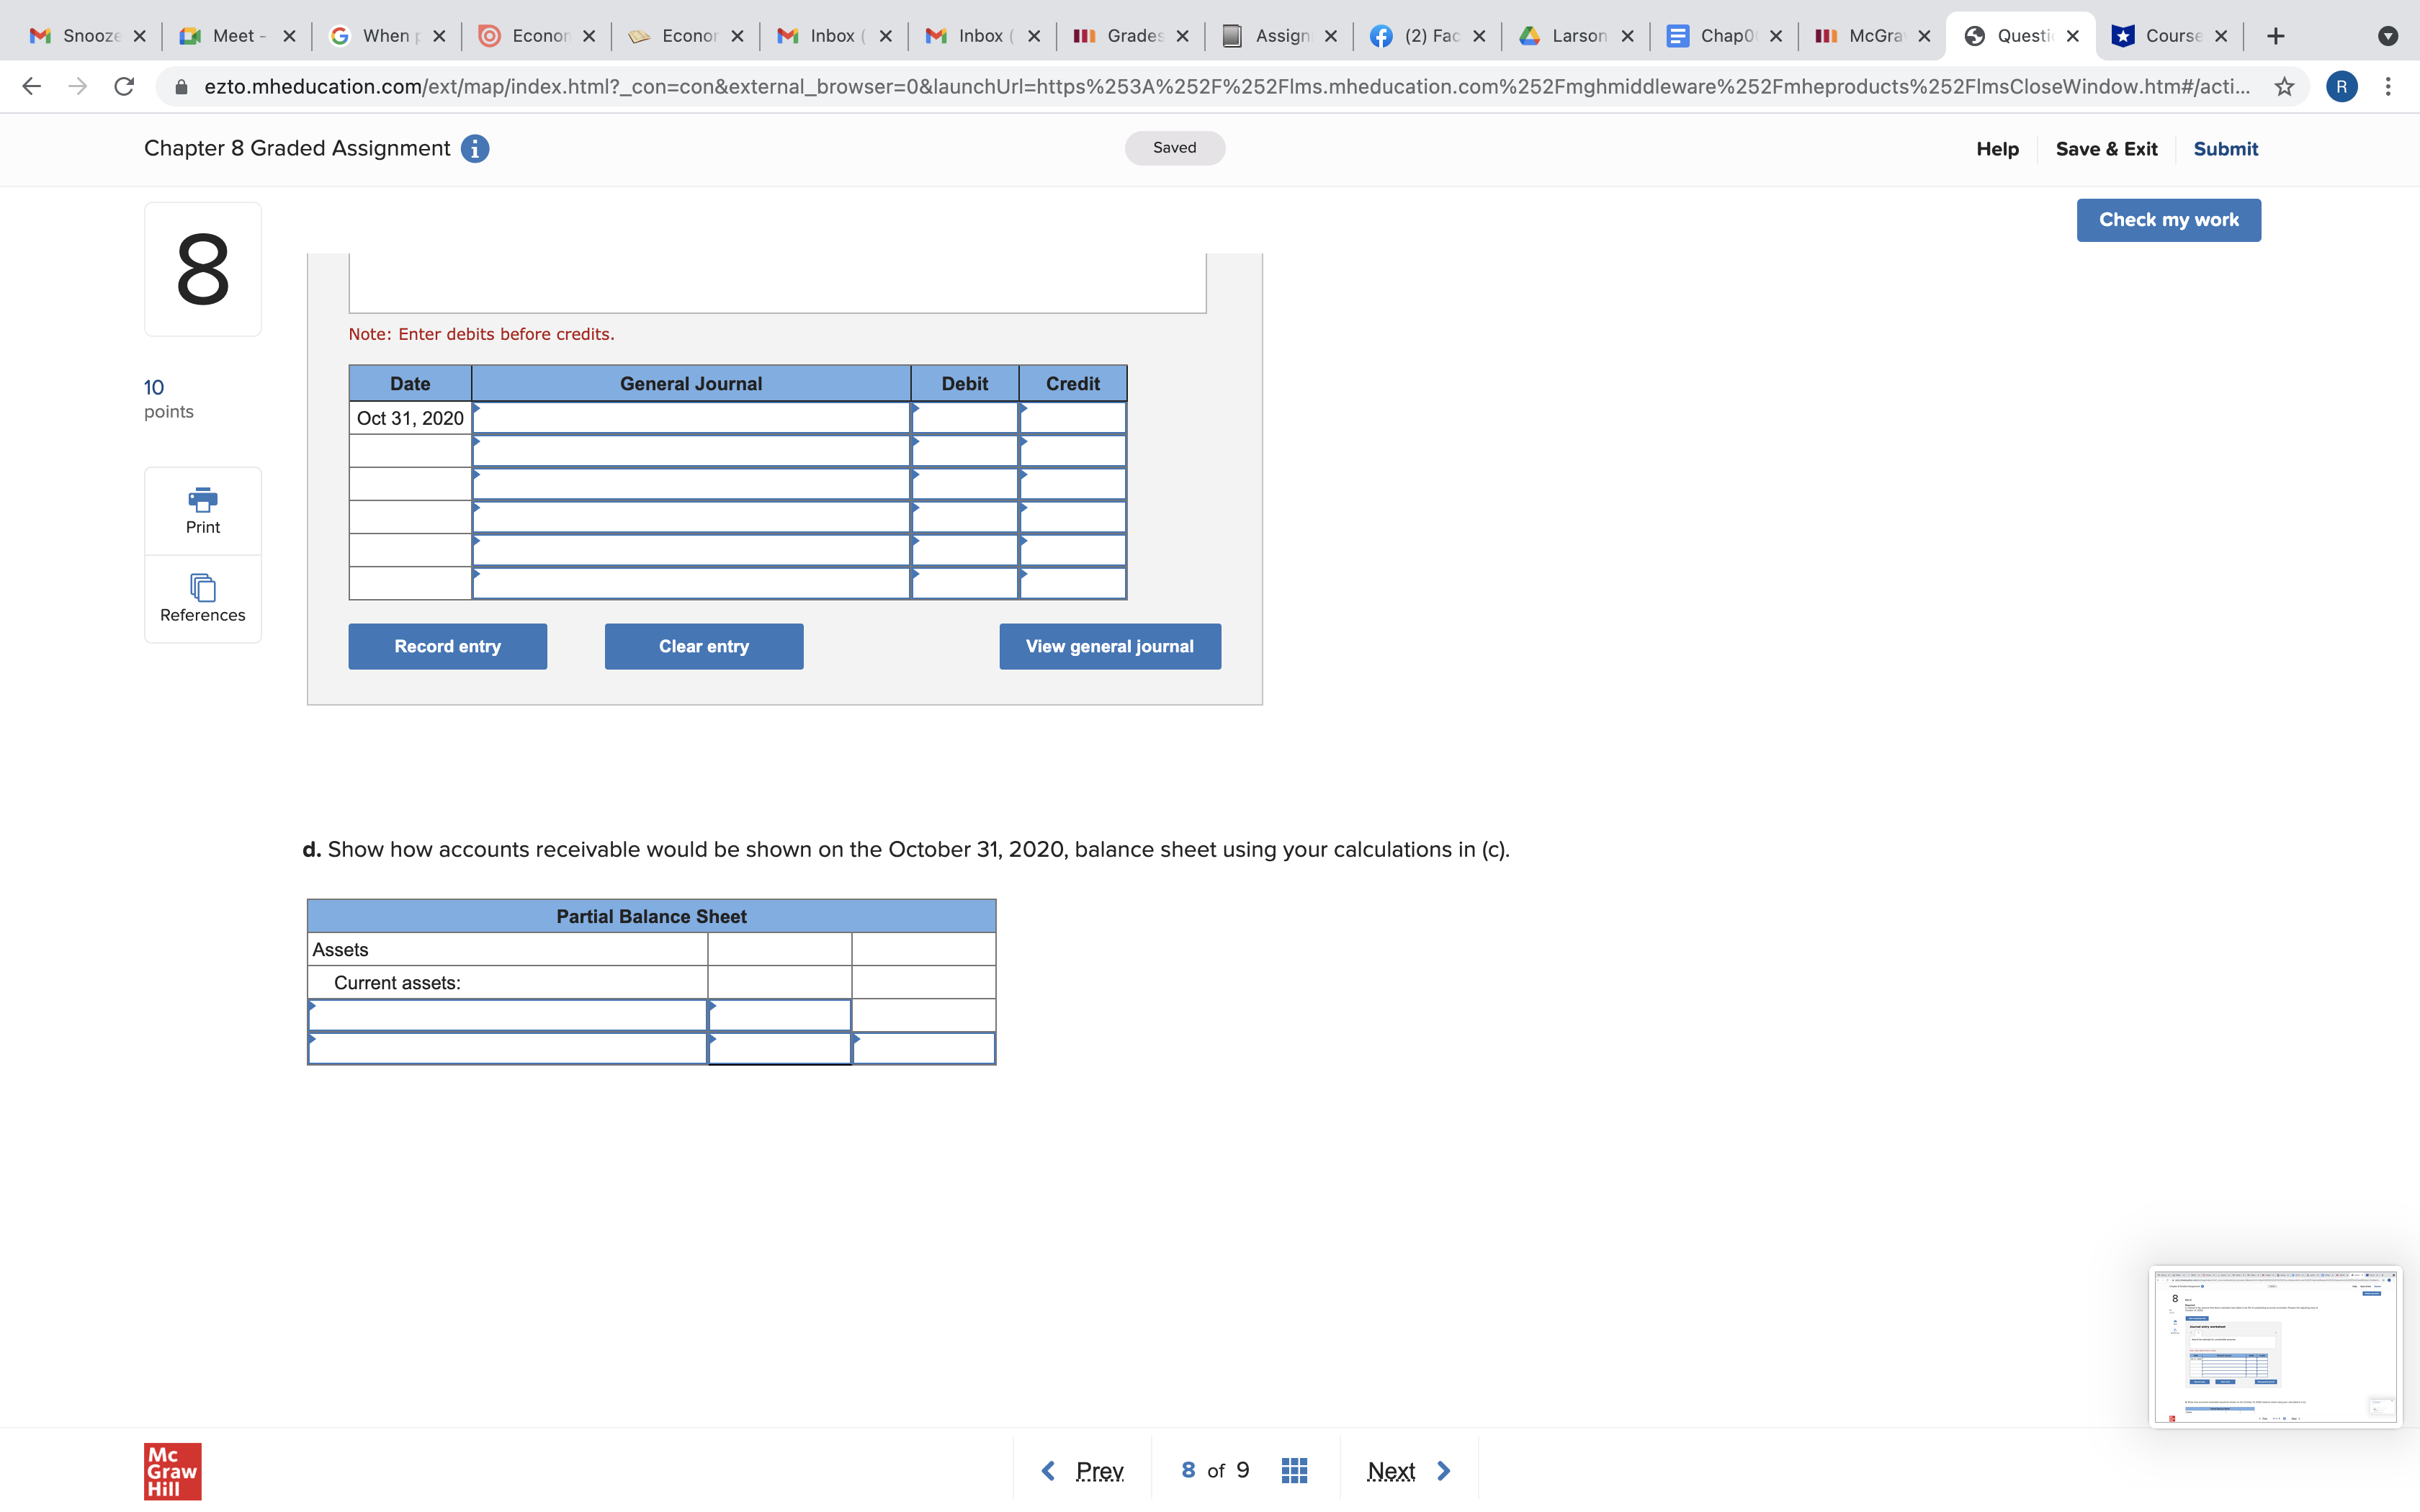Image resolution: width=2420 pixels, height=1512 pixels.
Task: Bookmark the page using the star icon
Action: 2284,86
